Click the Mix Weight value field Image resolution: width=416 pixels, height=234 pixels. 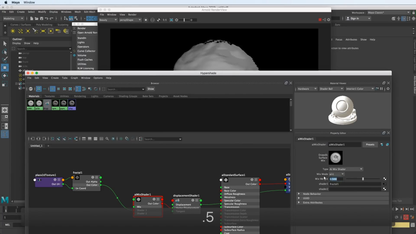tap(336, 179)
